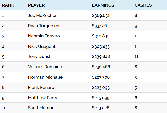Open Nahrain Tamero's player entry
167x113 pixels.
point(44,36)
